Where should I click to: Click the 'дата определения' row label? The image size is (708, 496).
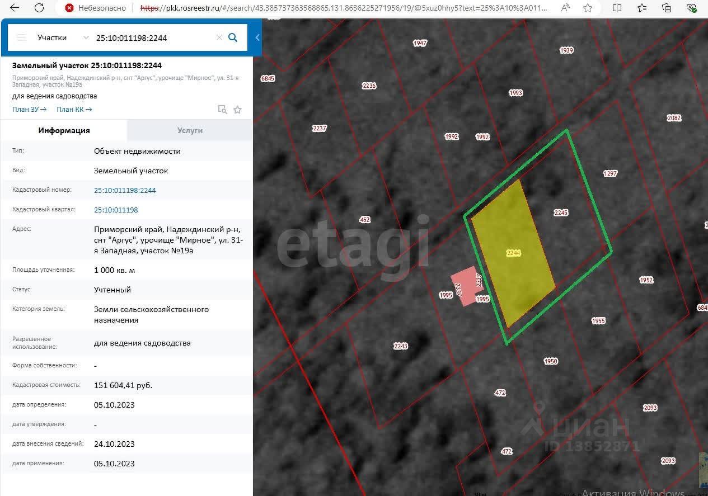tap(39, 404)
